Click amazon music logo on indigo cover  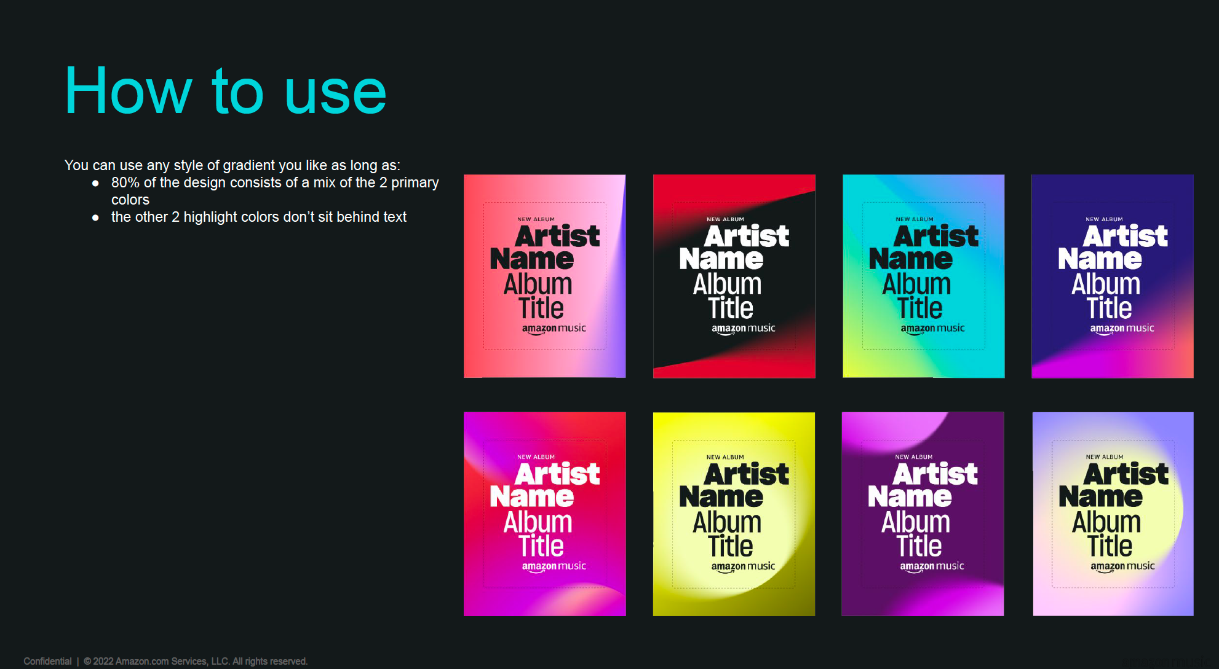tap(1122, 329)
